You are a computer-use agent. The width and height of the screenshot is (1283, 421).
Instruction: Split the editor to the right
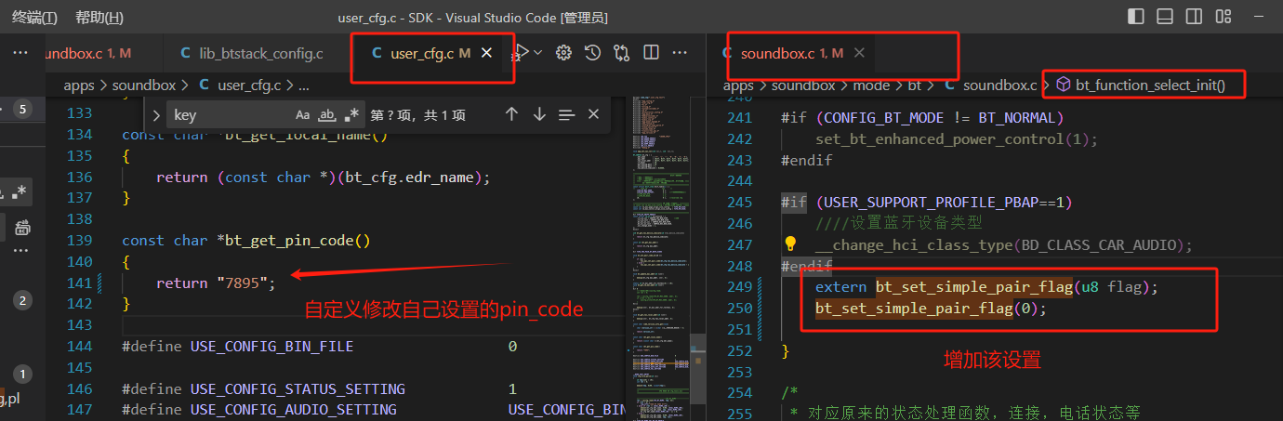pyautogui.click(x=651, y=53)
